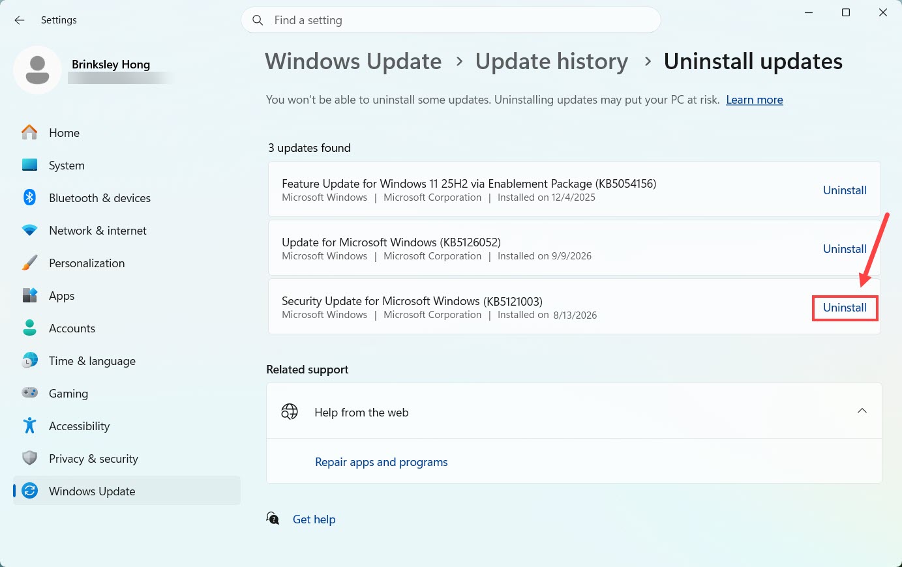The height and width of the screenshot is (567, 902).
Task: Click the Bluetooth icon in sidebar
Action: pos(29,197)
